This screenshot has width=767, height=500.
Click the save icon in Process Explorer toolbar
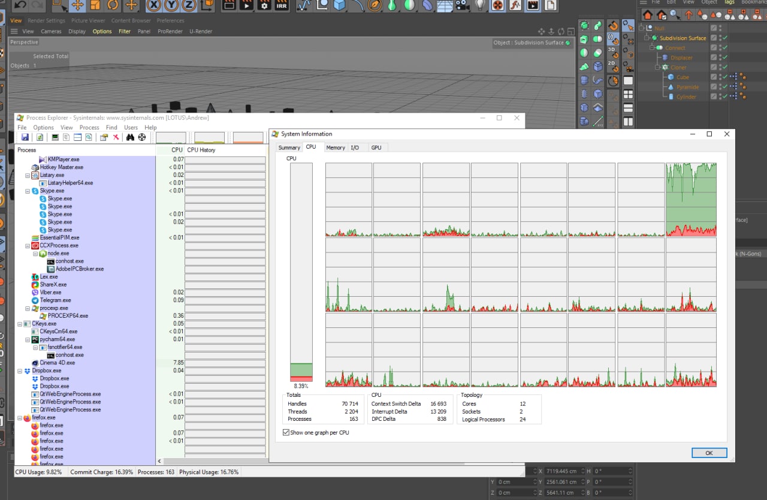click(25, 137)
